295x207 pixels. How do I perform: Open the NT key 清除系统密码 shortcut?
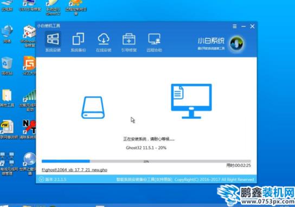click(28, 130)
